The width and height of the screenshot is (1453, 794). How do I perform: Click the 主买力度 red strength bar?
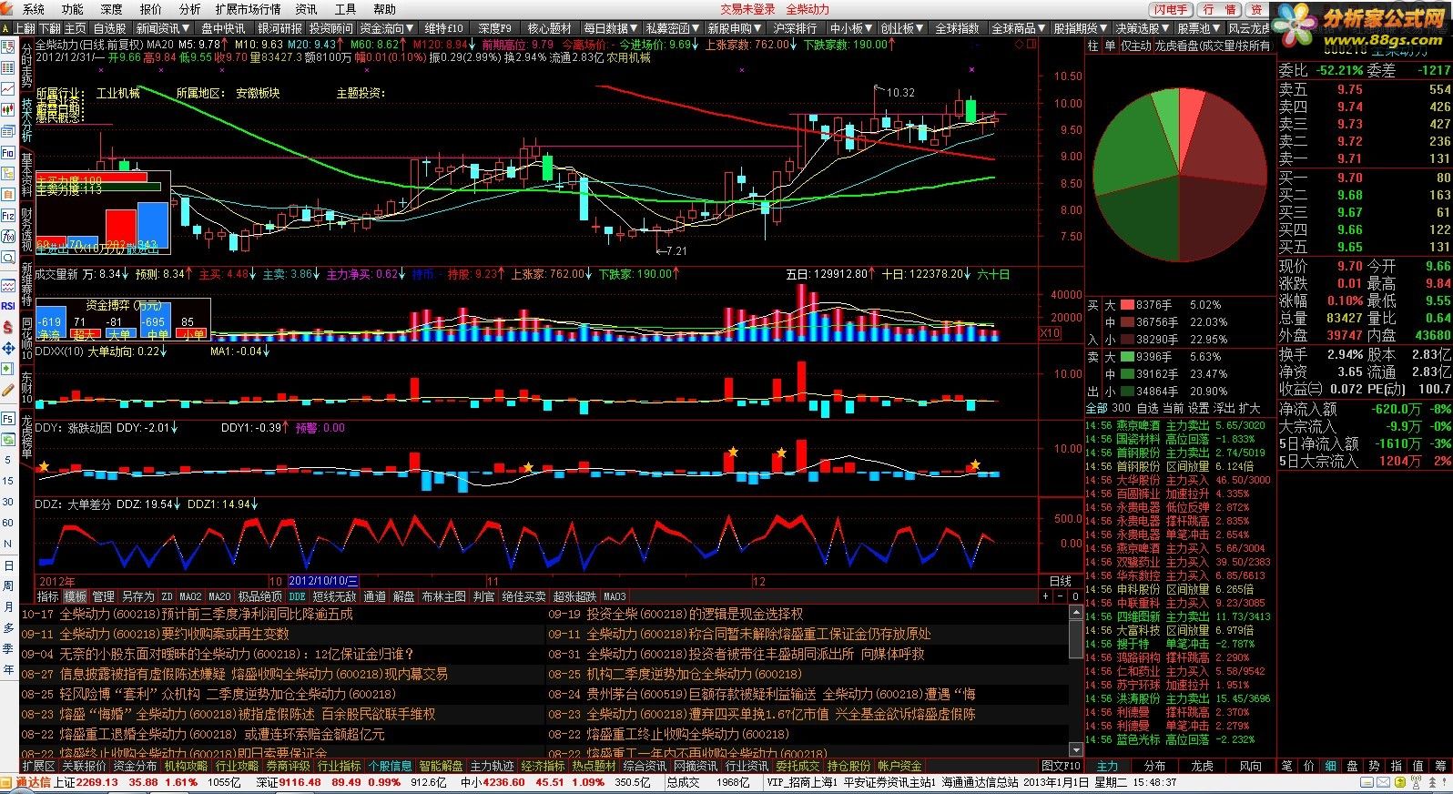coord(92,178)
